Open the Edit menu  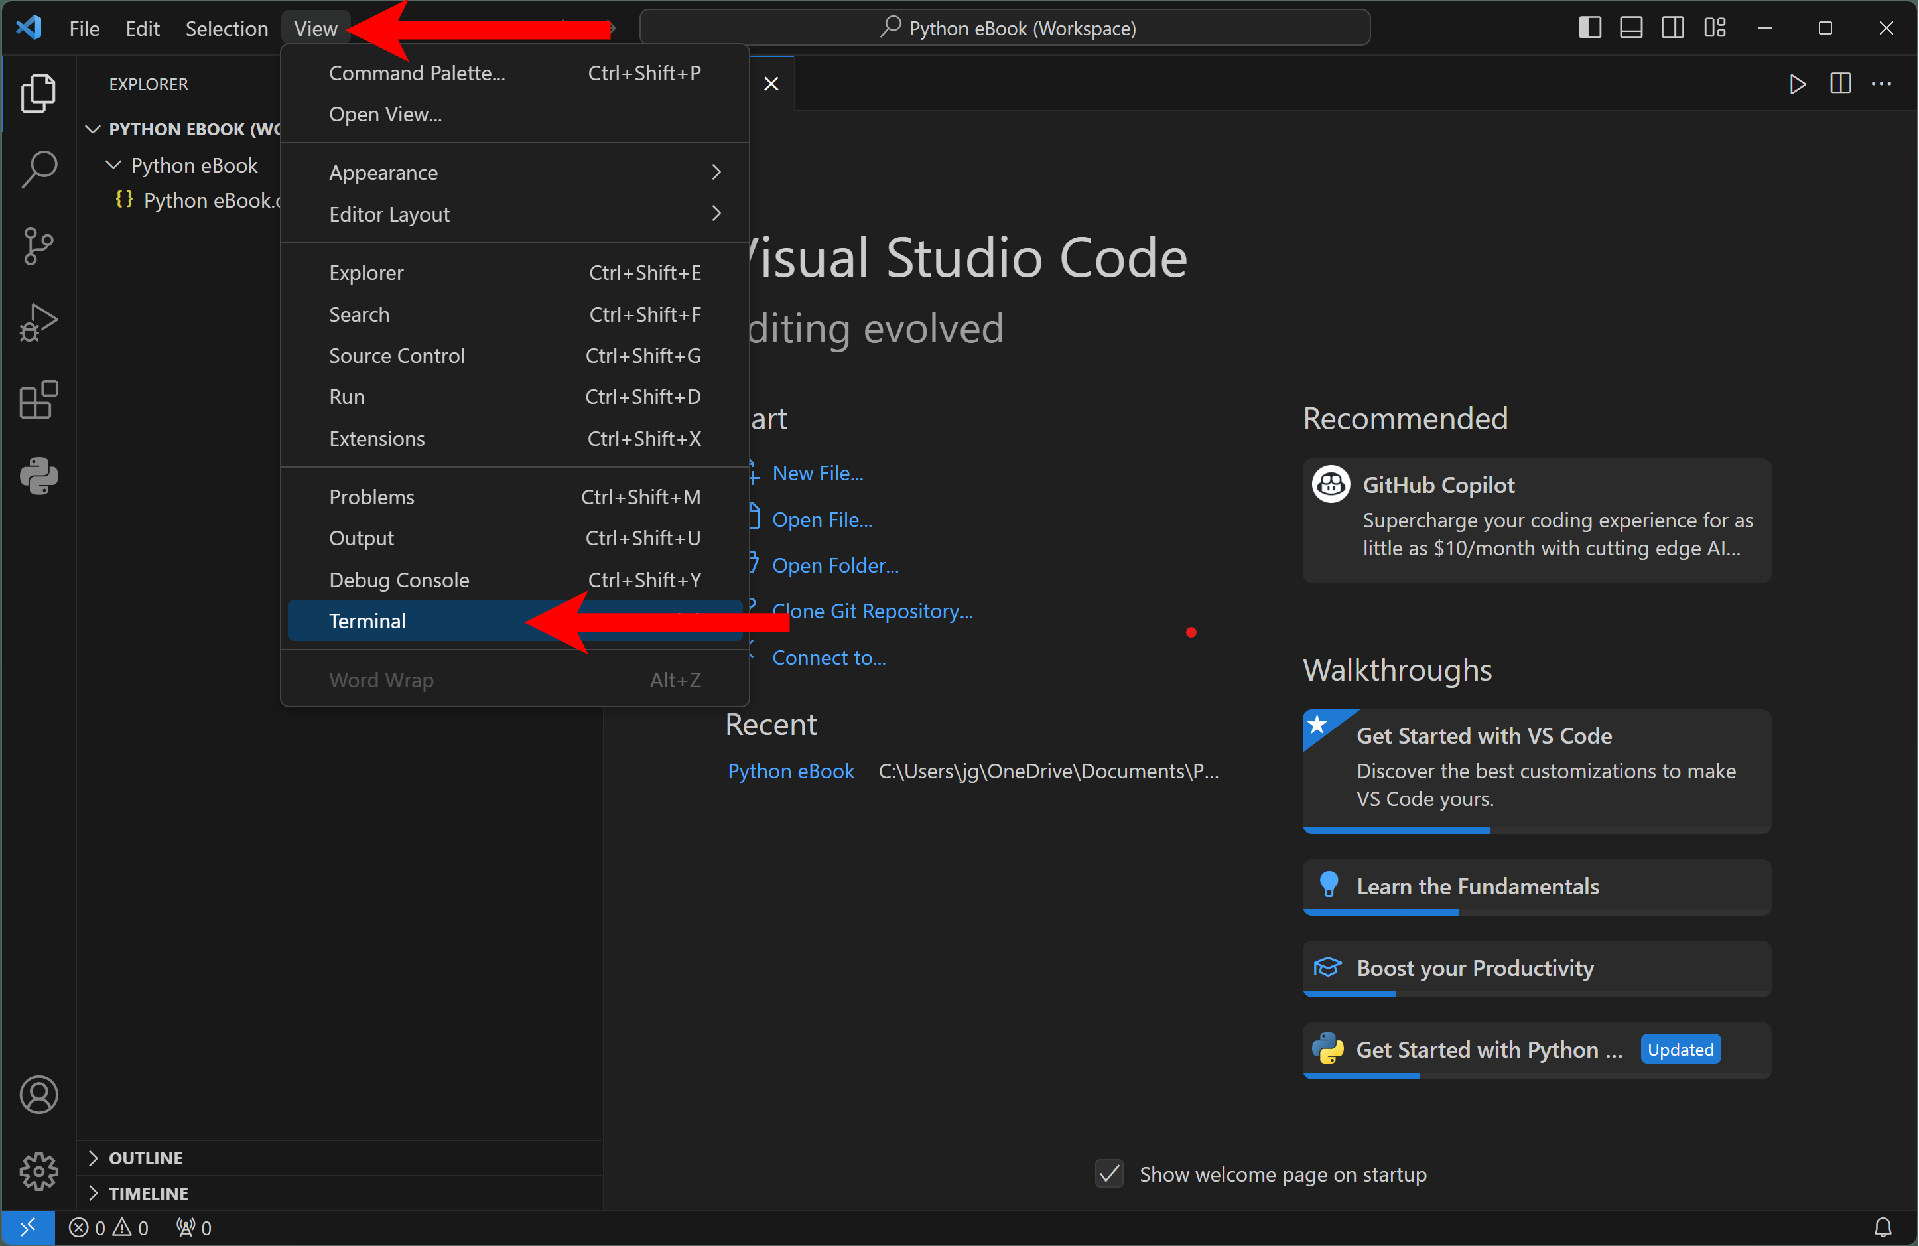[142, 29]
